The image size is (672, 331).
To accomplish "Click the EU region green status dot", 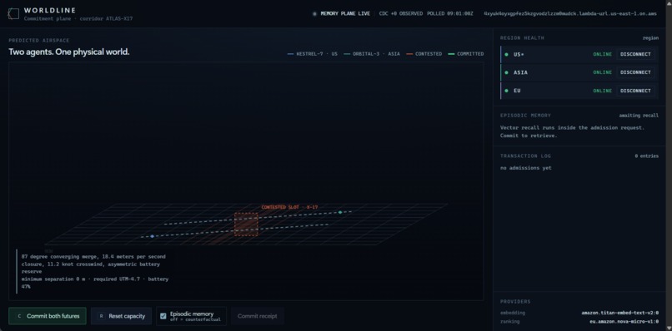I will pos(506,91).
